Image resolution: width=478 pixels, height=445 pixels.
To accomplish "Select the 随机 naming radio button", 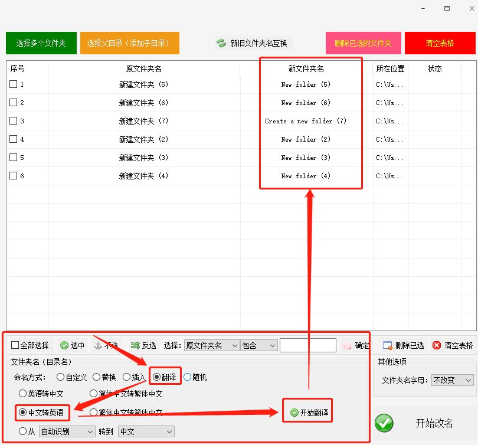I will (187, 377).
